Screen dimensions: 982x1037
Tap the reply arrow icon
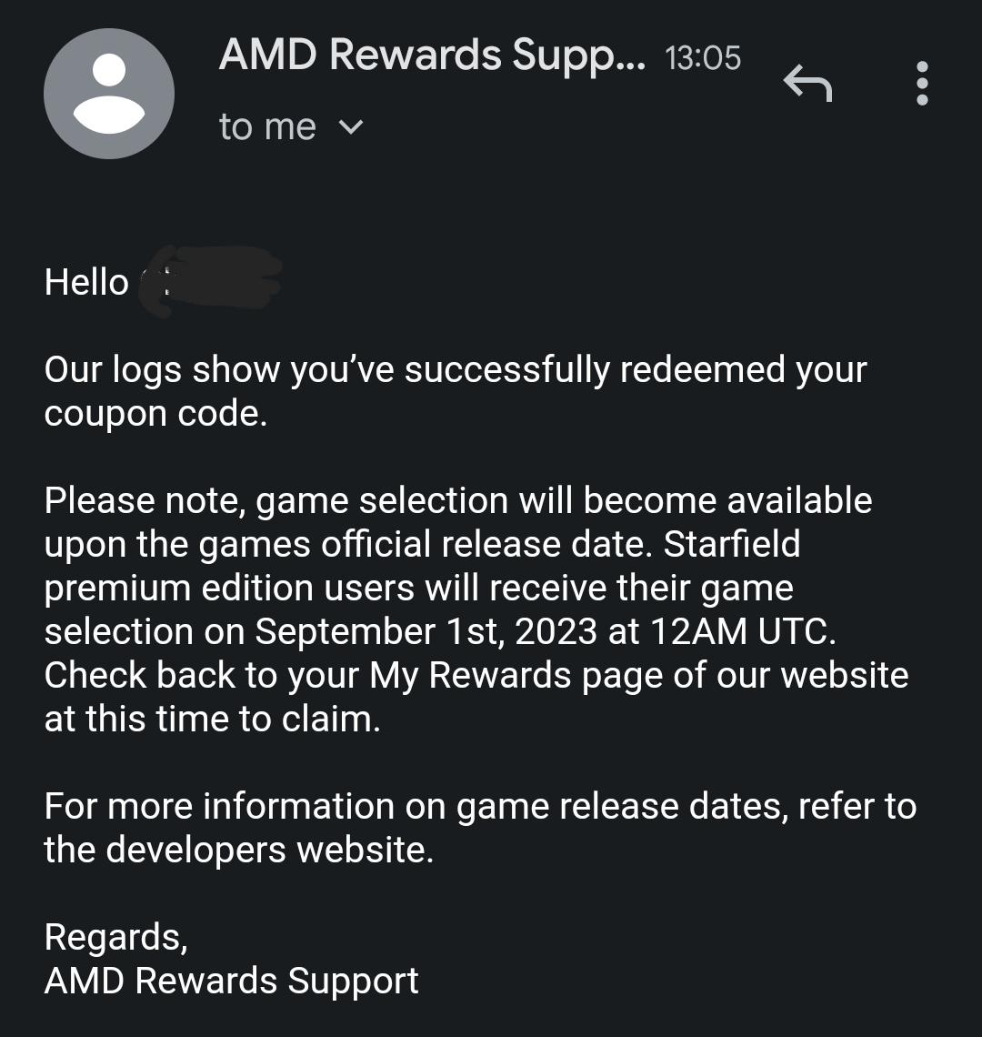pos(807,85)
